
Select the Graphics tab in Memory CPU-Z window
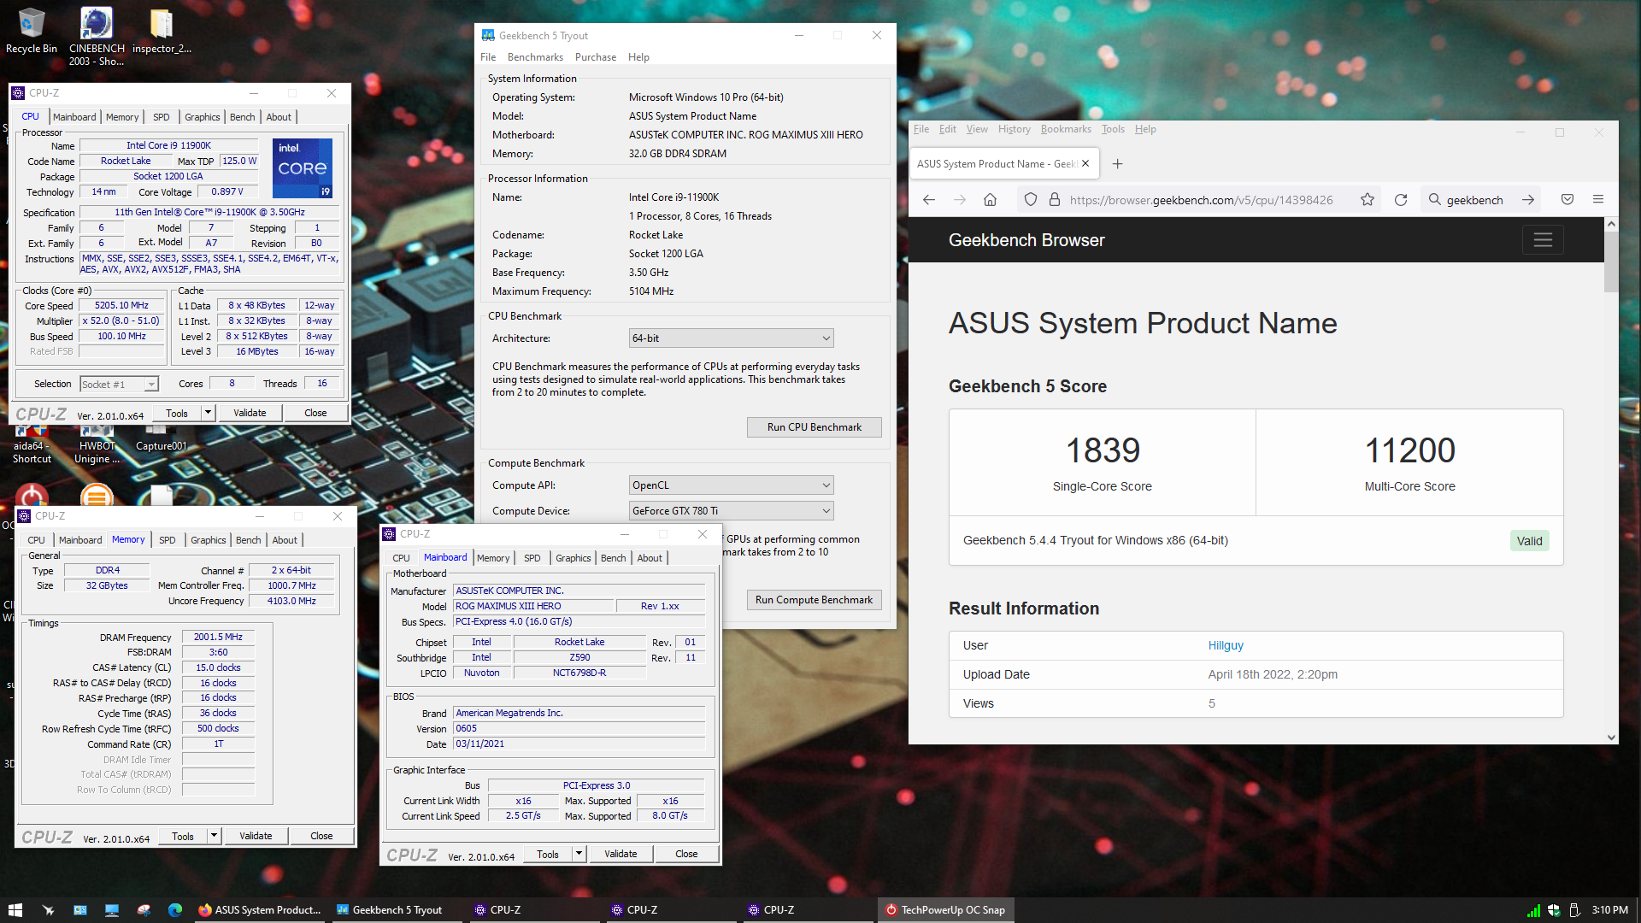coord(209,540)
